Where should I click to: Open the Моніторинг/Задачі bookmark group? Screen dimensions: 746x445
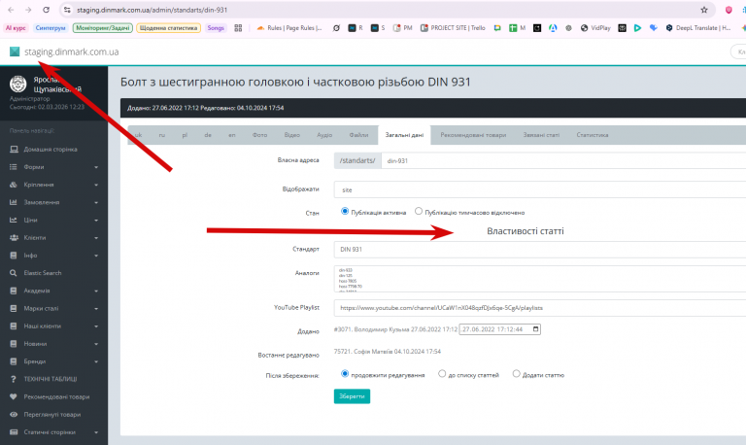[x=103, y=28]
